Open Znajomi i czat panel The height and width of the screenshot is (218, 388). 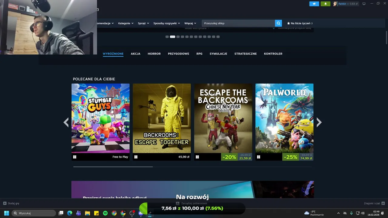coord(374,203)
